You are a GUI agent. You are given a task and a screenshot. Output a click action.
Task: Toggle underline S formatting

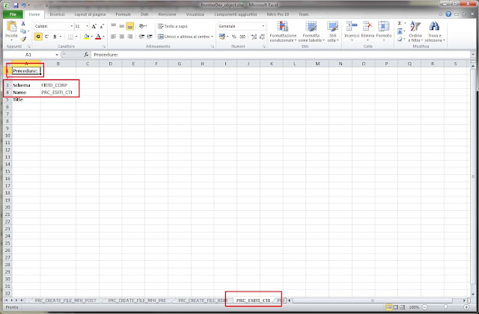[55, 37]
